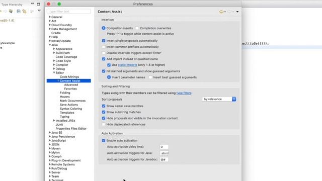The height and width of the screenshot is (181, 322).
Task: Collapse the Editor tree node
Action: (54, 72)
